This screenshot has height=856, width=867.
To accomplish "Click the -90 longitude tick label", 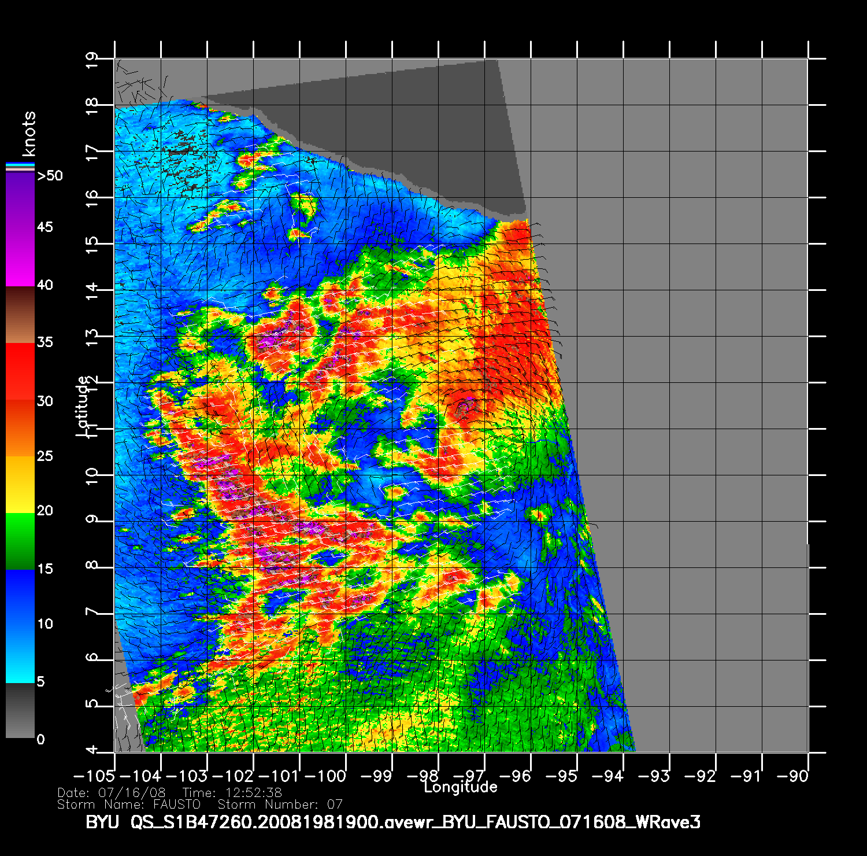I will (x=792, y=776).
